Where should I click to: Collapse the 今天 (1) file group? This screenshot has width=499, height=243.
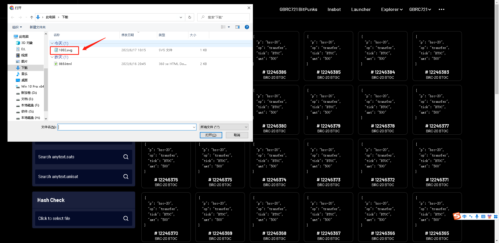click(x=52, y=43)
